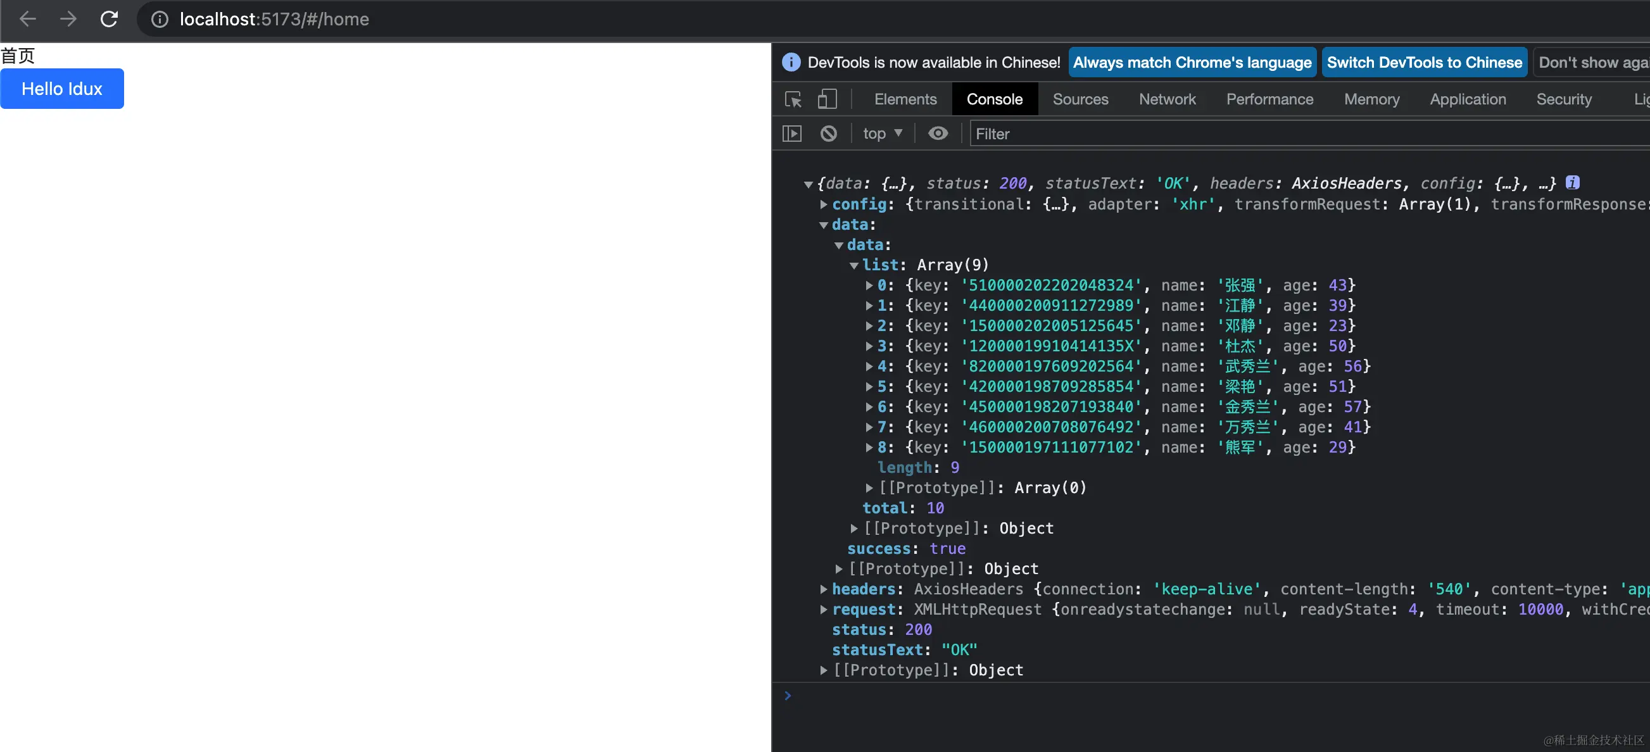Collapse the logged response object

pos(809,184)
